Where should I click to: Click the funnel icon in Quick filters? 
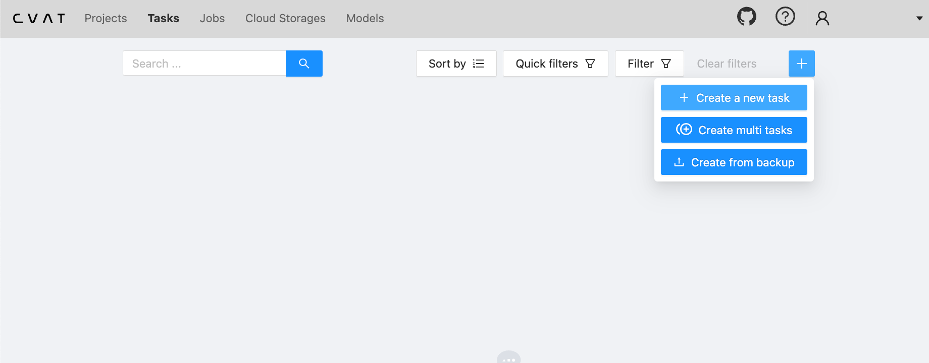click(x=590, y=64)
